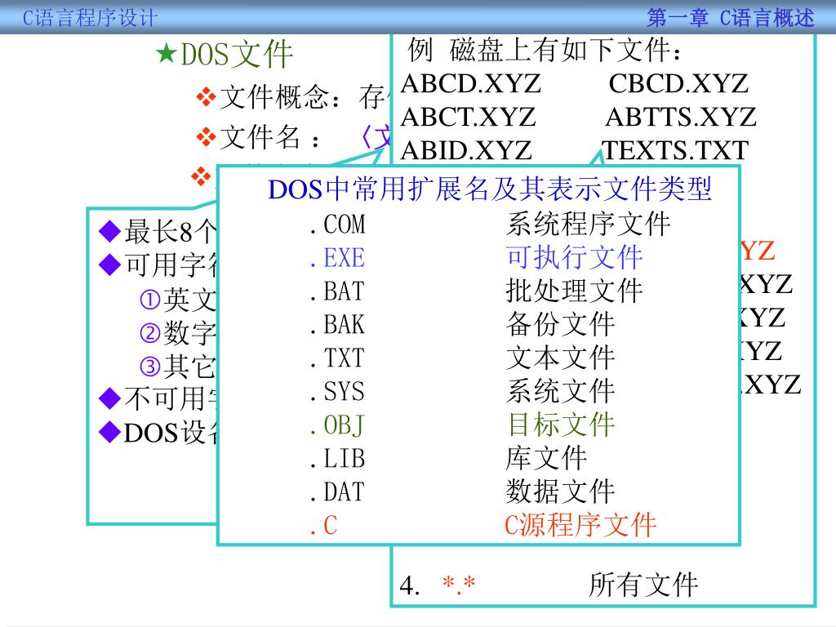Click the file name ABTTS.XYZ

[x=681, y=117]
